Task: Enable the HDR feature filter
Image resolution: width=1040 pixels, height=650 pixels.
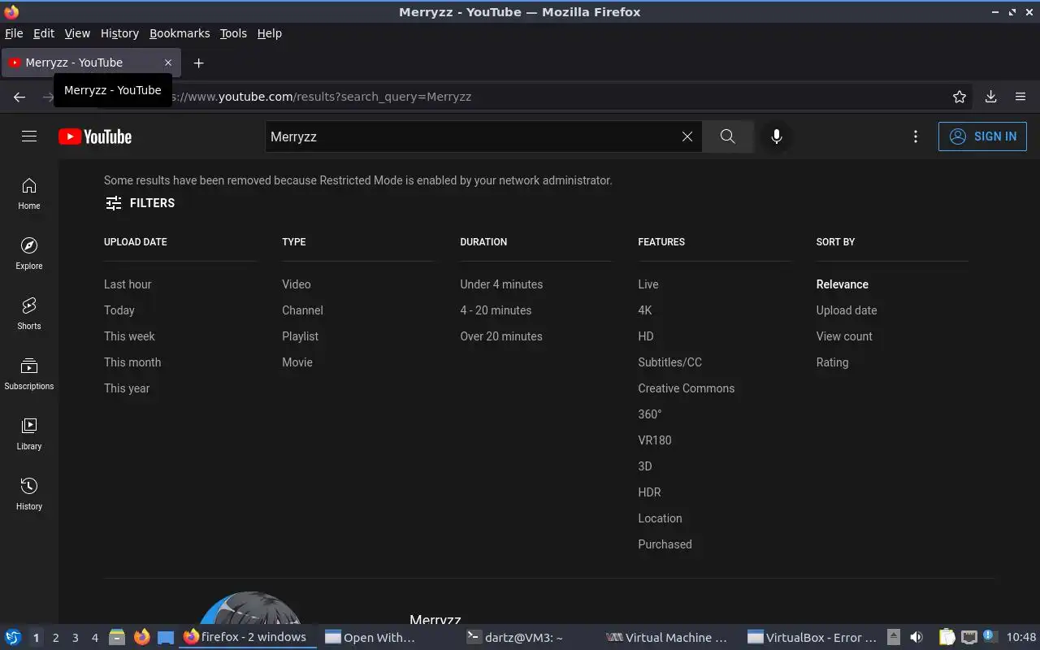Action: click(649, 492)
